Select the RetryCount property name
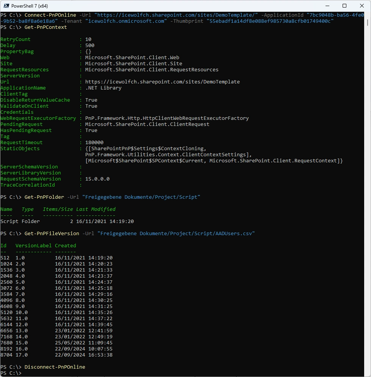Image resolution: width=371 pixels, height=377 pixels. (x=16, y=39)
